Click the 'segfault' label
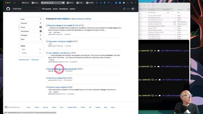This screenshot has width=203, height=114. pyautogui.click(x=56, y=92)
